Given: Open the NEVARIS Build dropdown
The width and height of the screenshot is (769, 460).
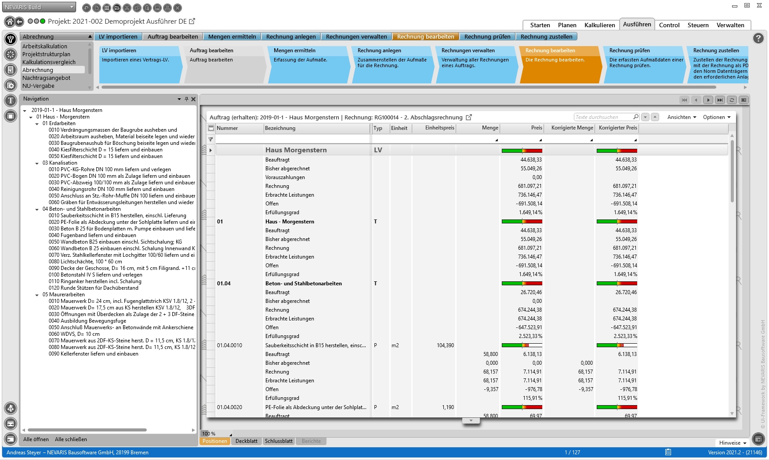Looking at the screenshot, I should click(x=39, y=7).
